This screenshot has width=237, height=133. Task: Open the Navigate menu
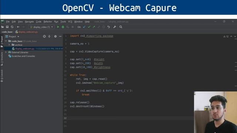tap(29, 22)
